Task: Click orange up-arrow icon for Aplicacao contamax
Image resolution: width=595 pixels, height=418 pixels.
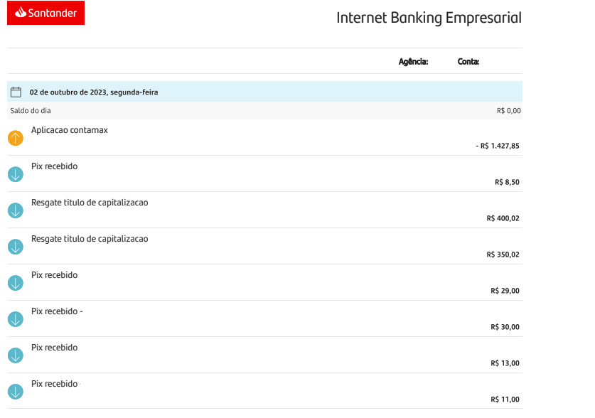Action: (16, 138)
